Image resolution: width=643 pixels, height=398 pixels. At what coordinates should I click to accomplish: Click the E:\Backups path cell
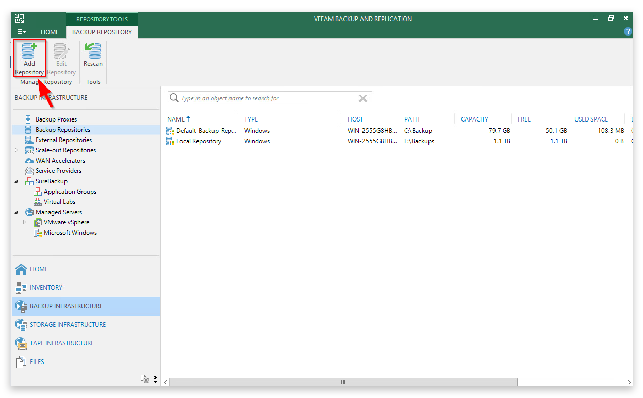click(419, 141)
